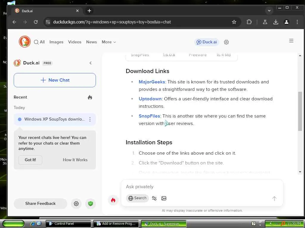Click the address bar URL
Image resolution: width=305 pixels, height=228 pixels.
tap(112, 22)
